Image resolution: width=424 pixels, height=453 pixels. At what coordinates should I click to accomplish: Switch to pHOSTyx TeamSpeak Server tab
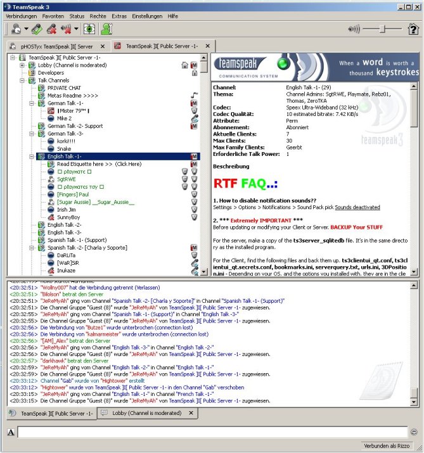pyautogui.click(x=56, y=46)
